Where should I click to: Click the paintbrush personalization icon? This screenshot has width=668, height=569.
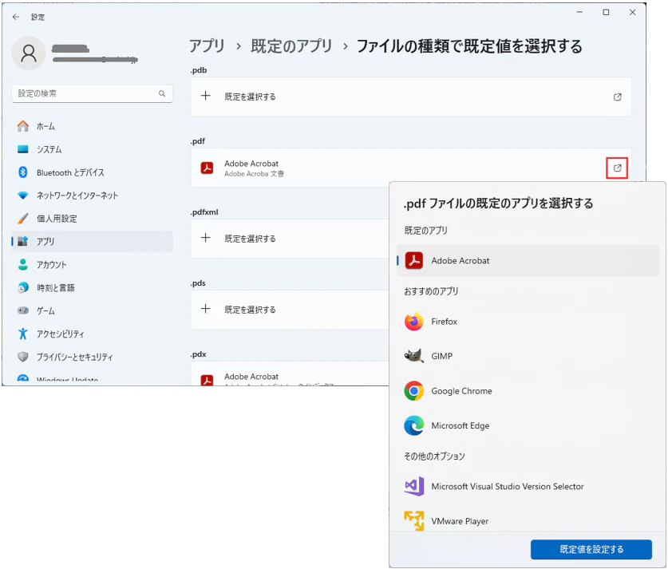coord(23,218)
